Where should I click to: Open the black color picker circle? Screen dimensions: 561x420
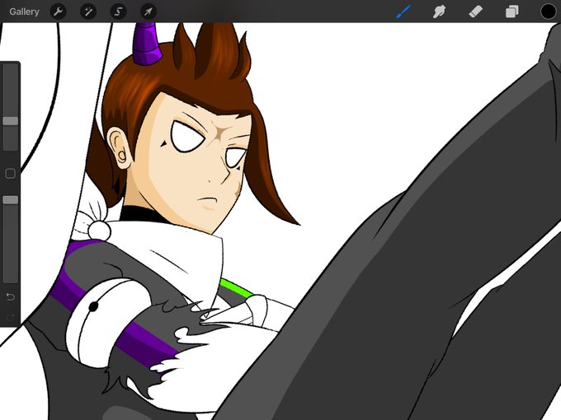point(548,12)
